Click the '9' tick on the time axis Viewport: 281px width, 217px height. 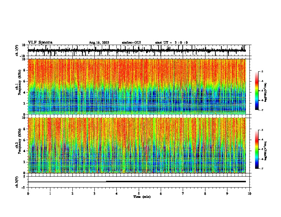(x=227, y=194)
